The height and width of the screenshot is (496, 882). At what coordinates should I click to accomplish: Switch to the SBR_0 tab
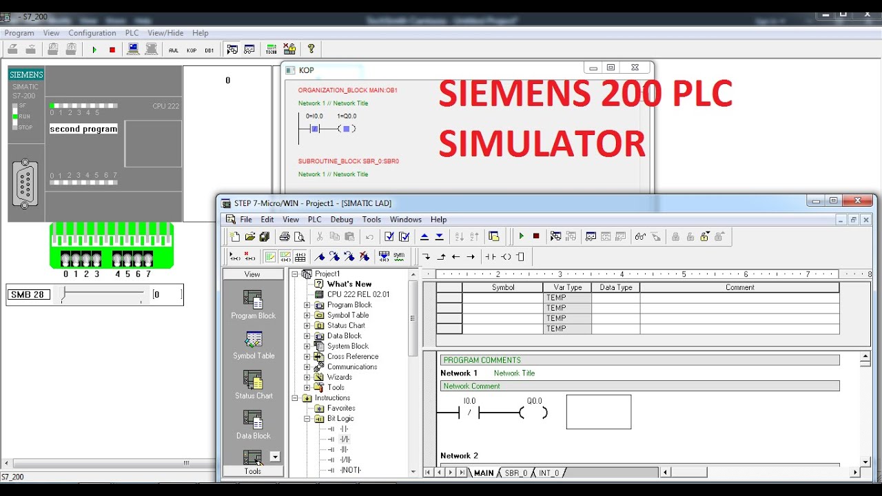point(515,473)
